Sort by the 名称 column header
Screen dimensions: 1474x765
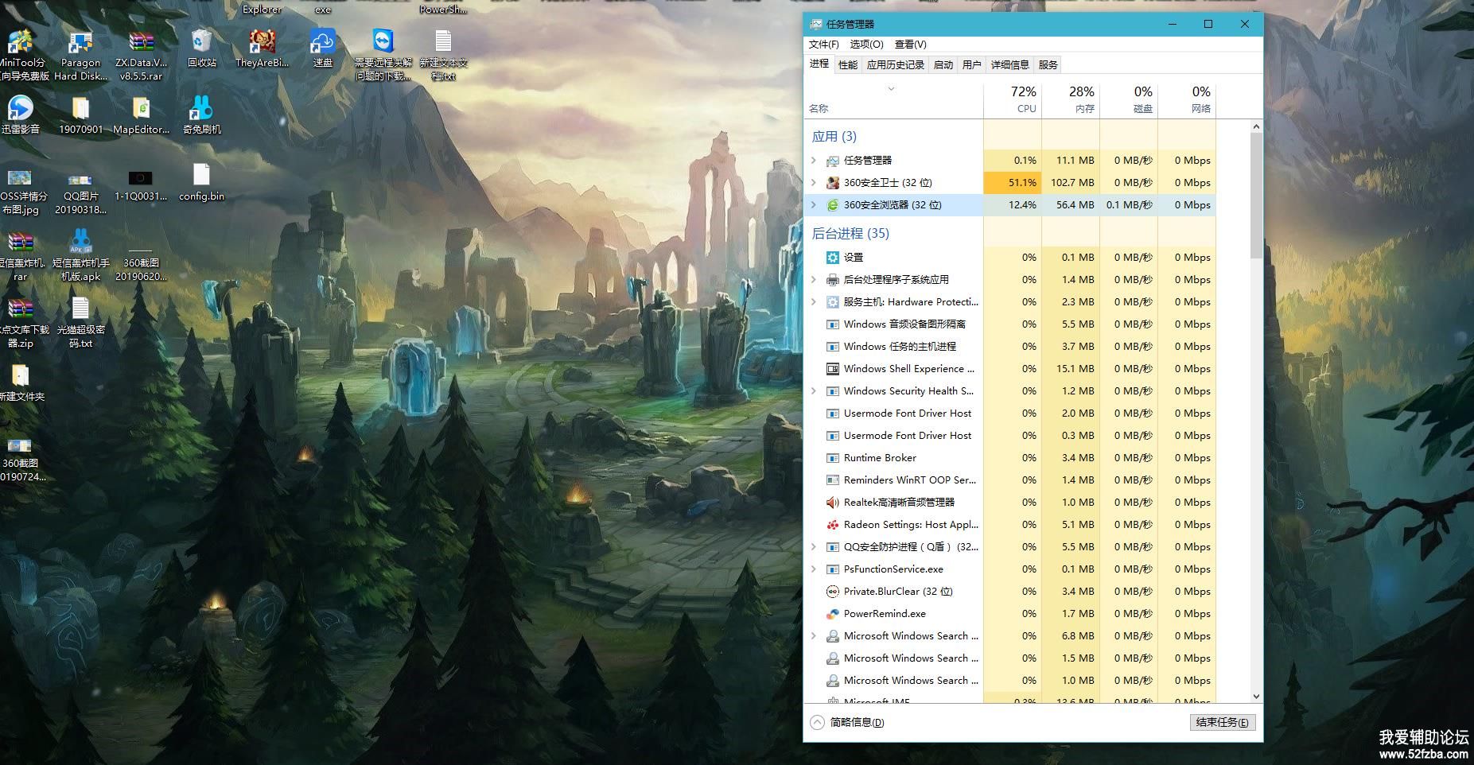point(894,99)
